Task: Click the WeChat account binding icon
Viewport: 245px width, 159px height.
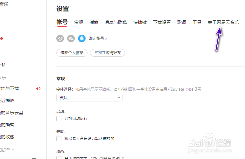Action: click(x=71, y=38)
